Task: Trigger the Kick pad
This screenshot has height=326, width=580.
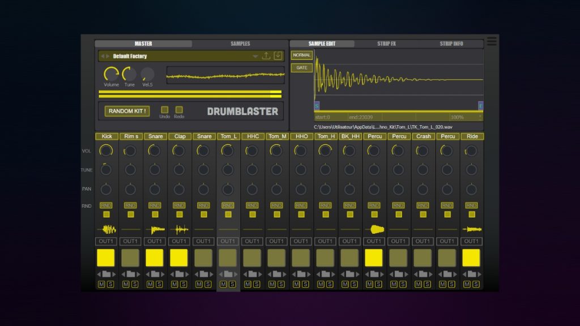Action: [x=106, y=258]
